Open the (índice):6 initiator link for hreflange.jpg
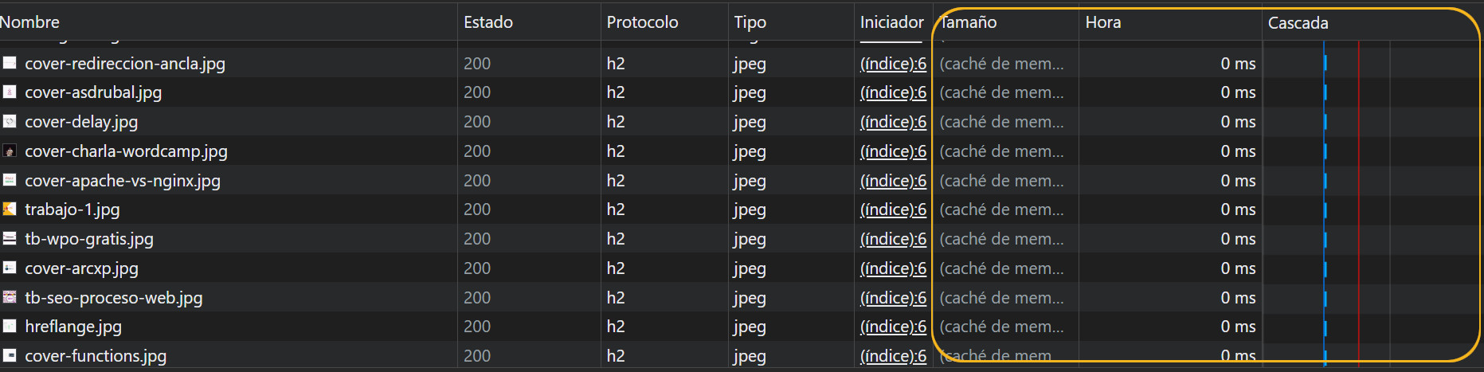The width and height of the screenshot is (1484, 372). coord(893,327)
